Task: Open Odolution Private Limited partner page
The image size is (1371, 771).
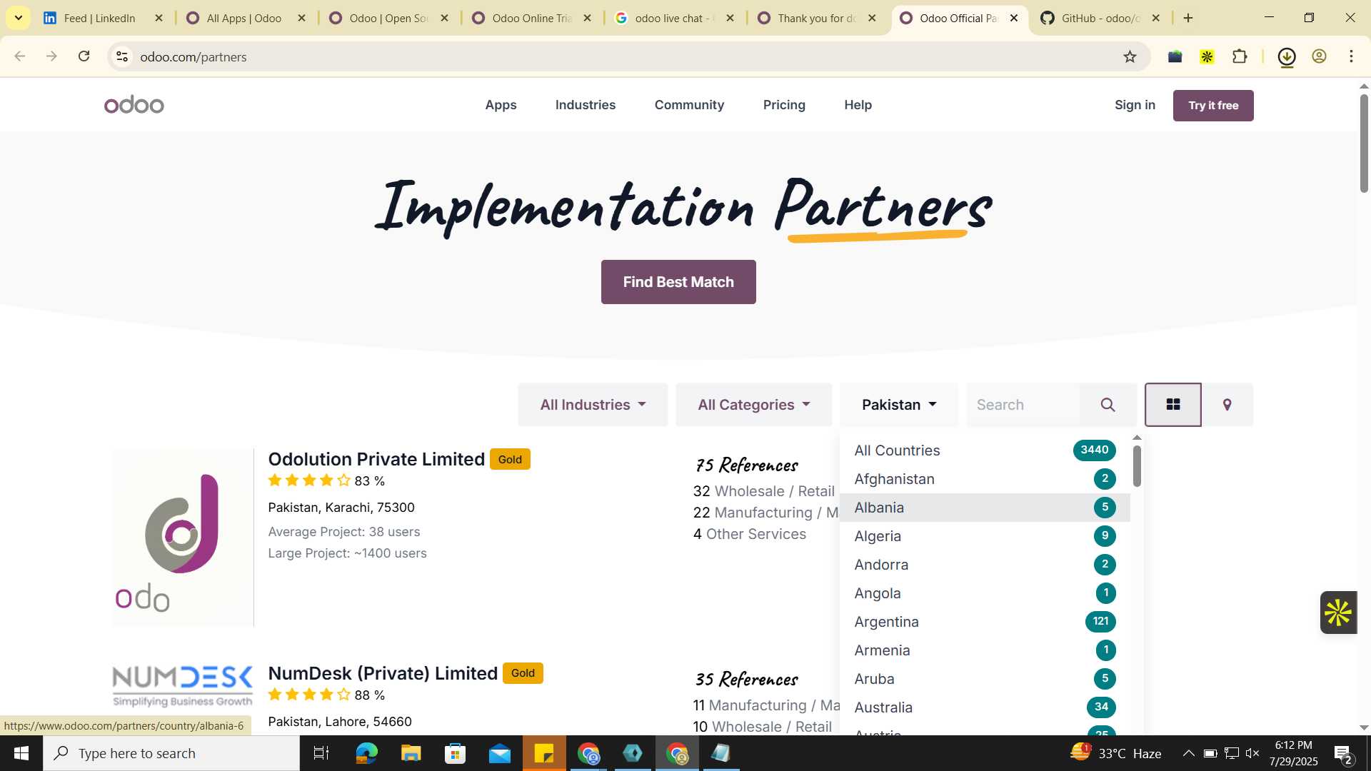Action: point(376,459)
